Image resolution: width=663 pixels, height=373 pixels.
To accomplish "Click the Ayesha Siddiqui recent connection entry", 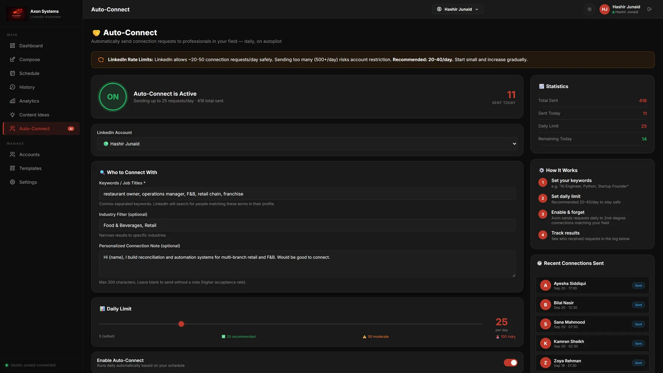I will 592,286.
